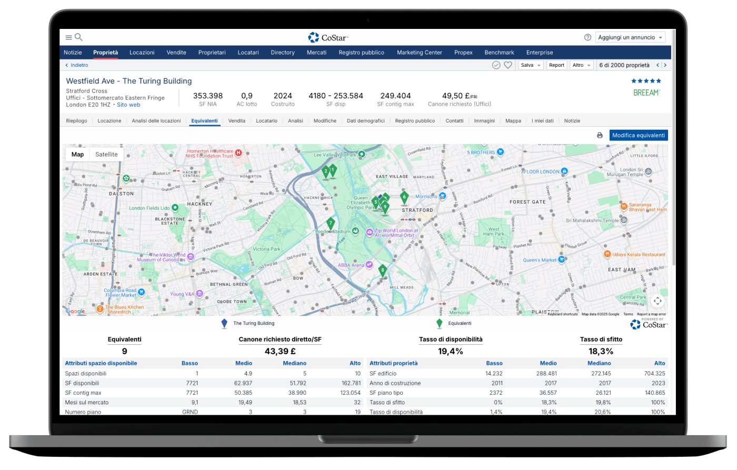Image resolution: width=737 pixels, height=470 pixels.
Task: Click the CoStar logo at top
Action: coord(328,37)
